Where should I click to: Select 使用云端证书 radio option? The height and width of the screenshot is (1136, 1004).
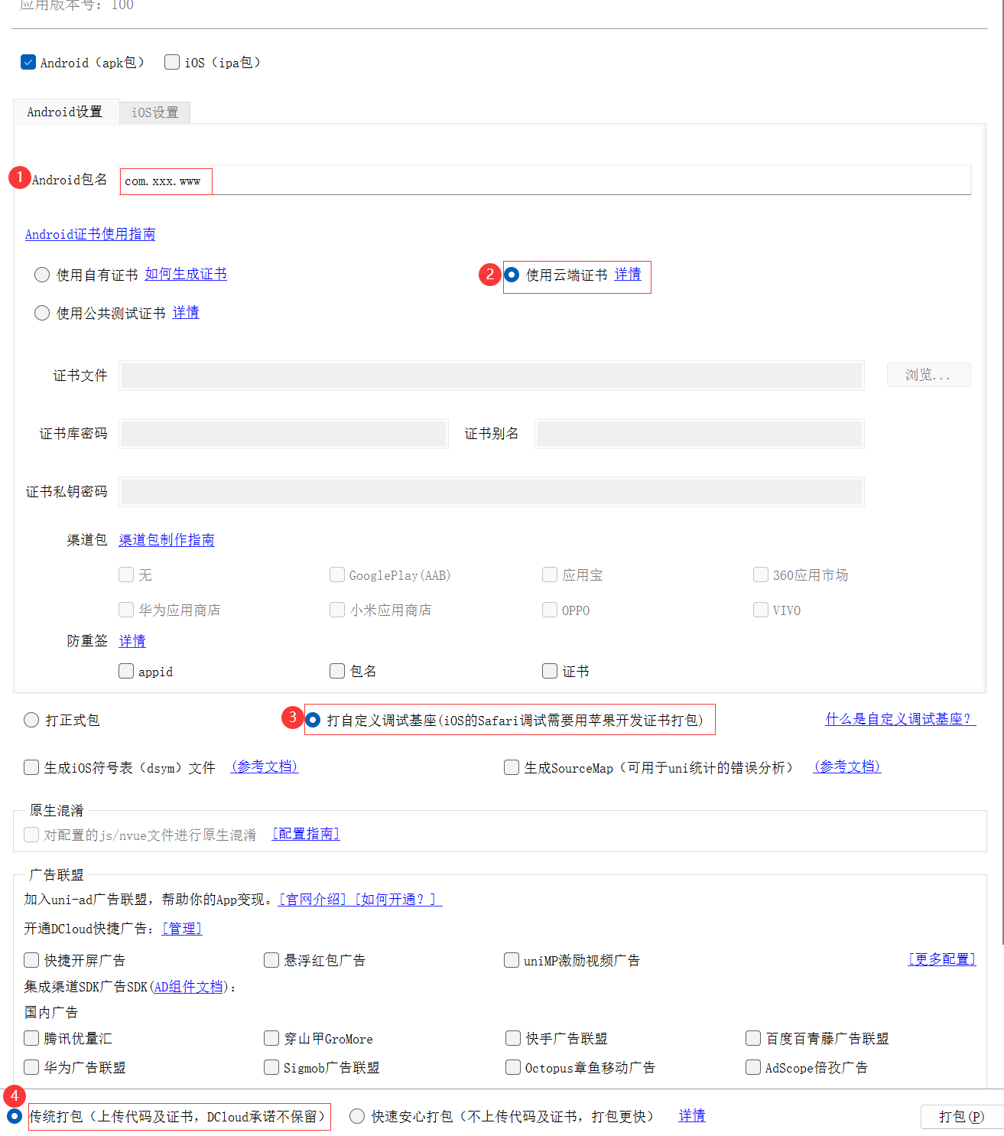(x=512, y=275)
